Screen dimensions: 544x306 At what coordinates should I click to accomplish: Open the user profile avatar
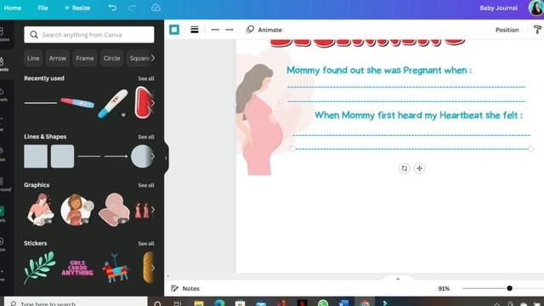[x=536, y=8]
